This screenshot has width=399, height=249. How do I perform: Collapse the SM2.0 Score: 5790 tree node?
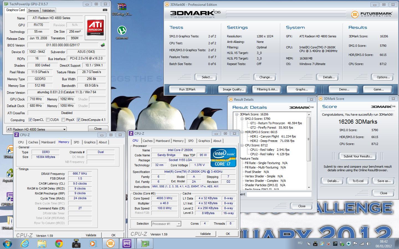242,119
